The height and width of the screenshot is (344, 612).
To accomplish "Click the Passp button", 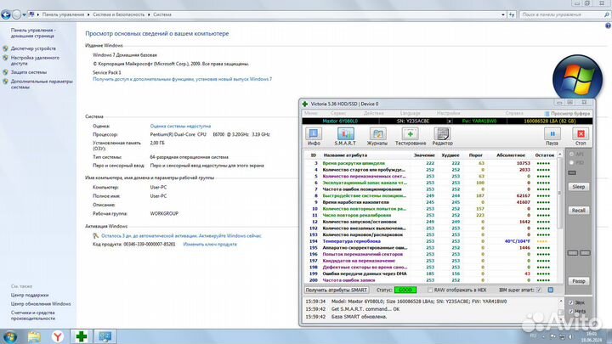I will (x=579, y=281).
